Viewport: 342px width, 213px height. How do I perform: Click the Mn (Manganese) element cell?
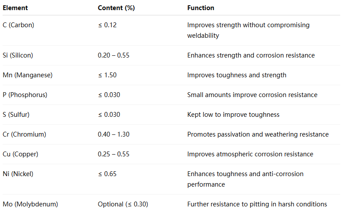tap(28, 75)
